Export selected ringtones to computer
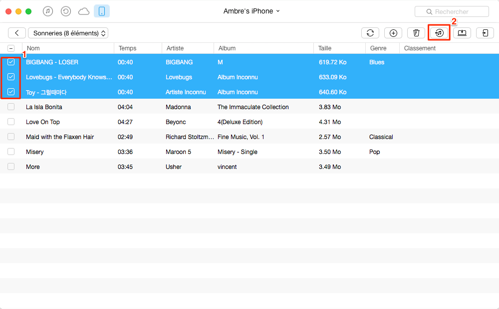This screenshot has height=309, width=499. 462,33
